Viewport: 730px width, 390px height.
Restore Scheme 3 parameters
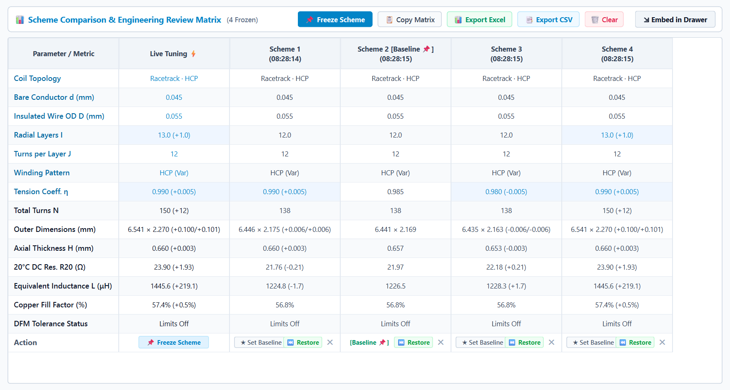click(x=524, y=342)
